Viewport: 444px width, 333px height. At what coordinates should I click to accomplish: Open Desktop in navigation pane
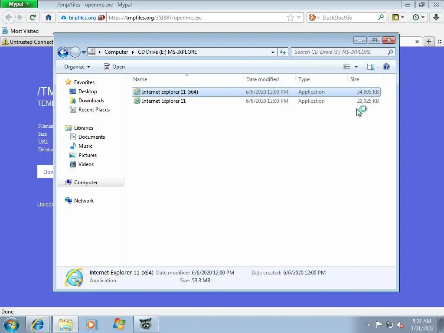point(88,91)
